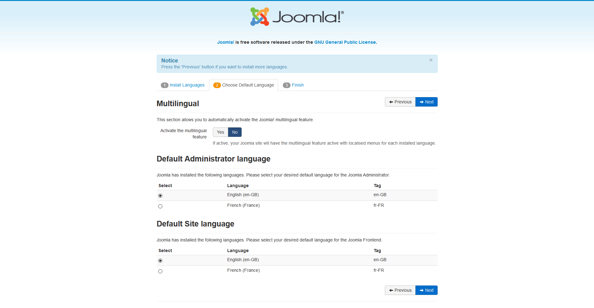
Task: Click Language column header in Administrator table
Action: coord(238,186)
